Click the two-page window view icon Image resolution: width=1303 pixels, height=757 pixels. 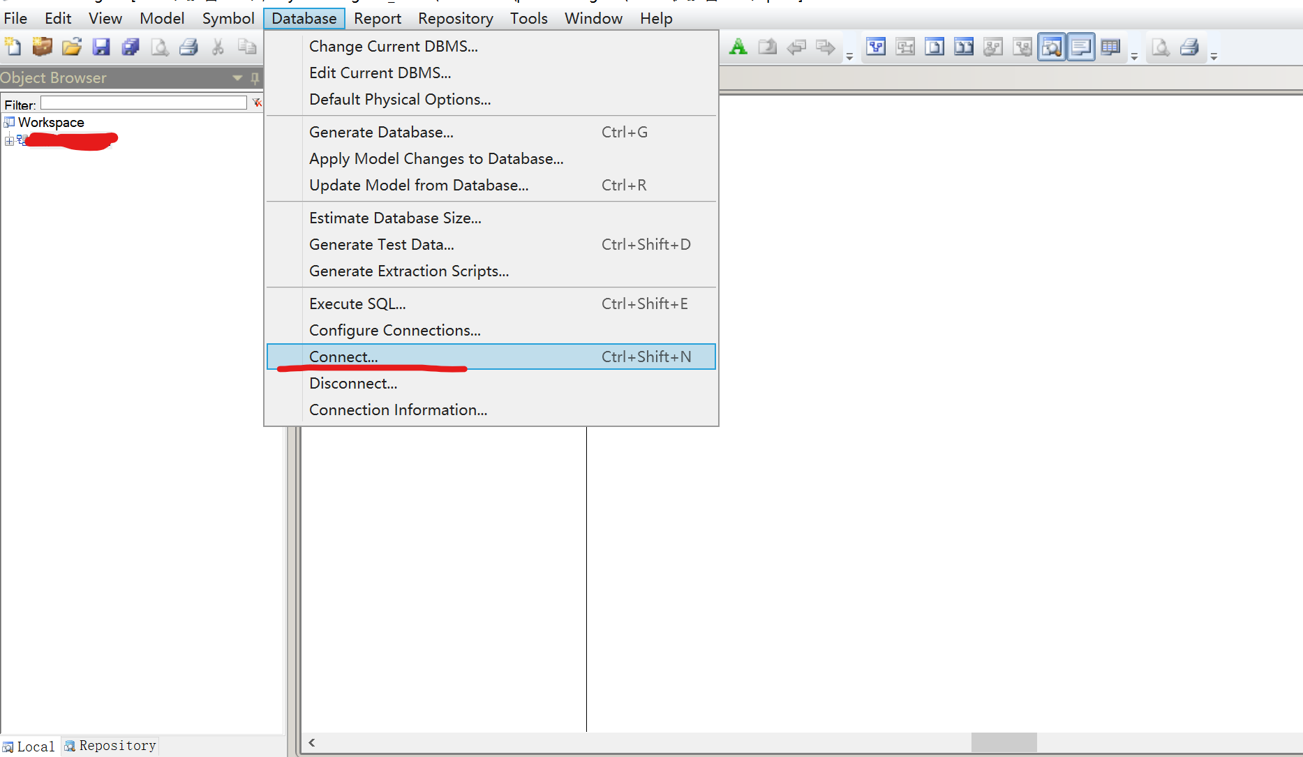coord(964,47)
